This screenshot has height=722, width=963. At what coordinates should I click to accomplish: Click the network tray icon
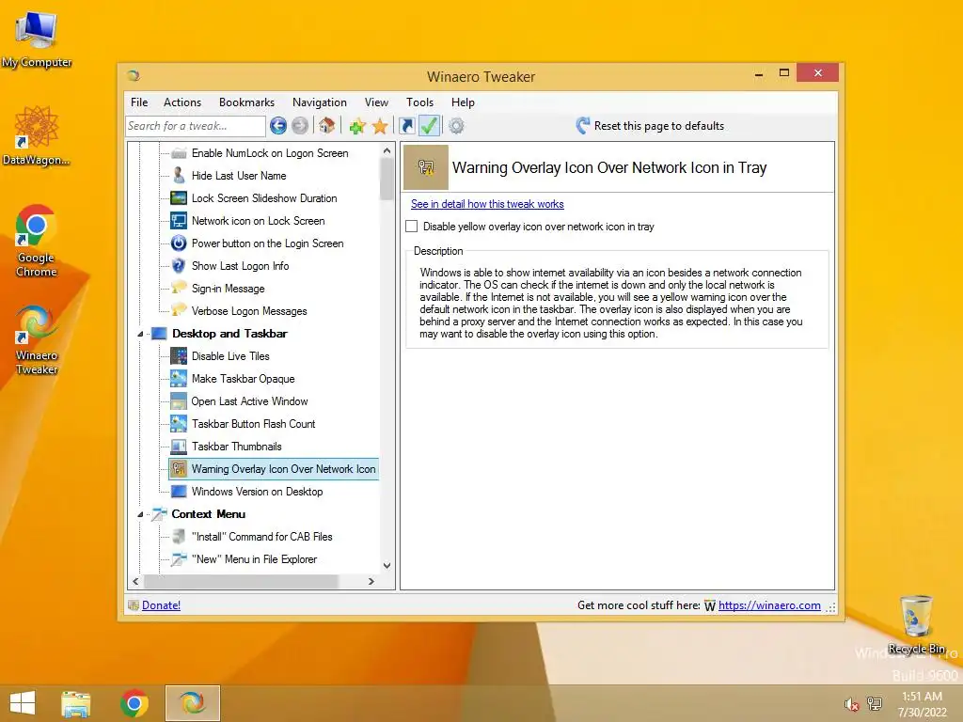click(874, 703)
